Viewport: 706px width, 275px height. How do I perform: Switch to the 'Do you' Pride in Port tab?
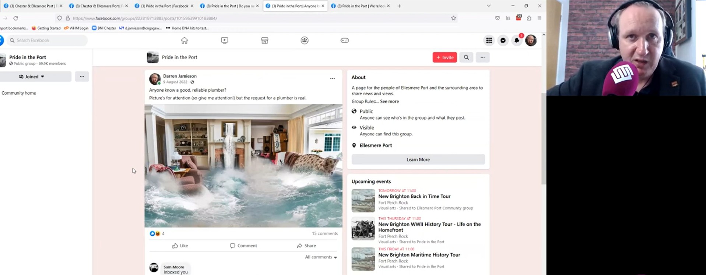click(229, 6)
